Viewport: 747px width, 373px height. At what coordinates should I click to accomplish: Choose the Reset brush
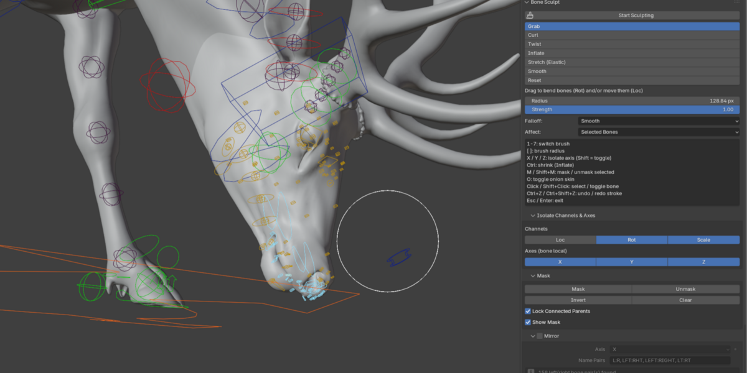(632, 80)
